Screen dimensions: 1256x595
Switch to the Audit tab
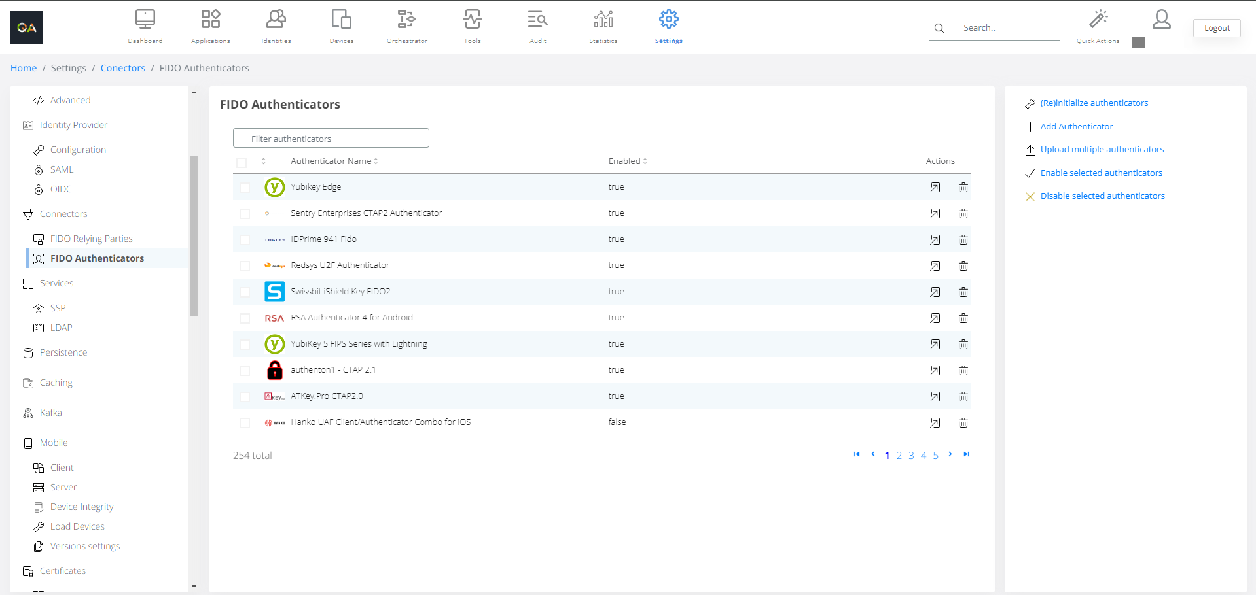(537, 26)
